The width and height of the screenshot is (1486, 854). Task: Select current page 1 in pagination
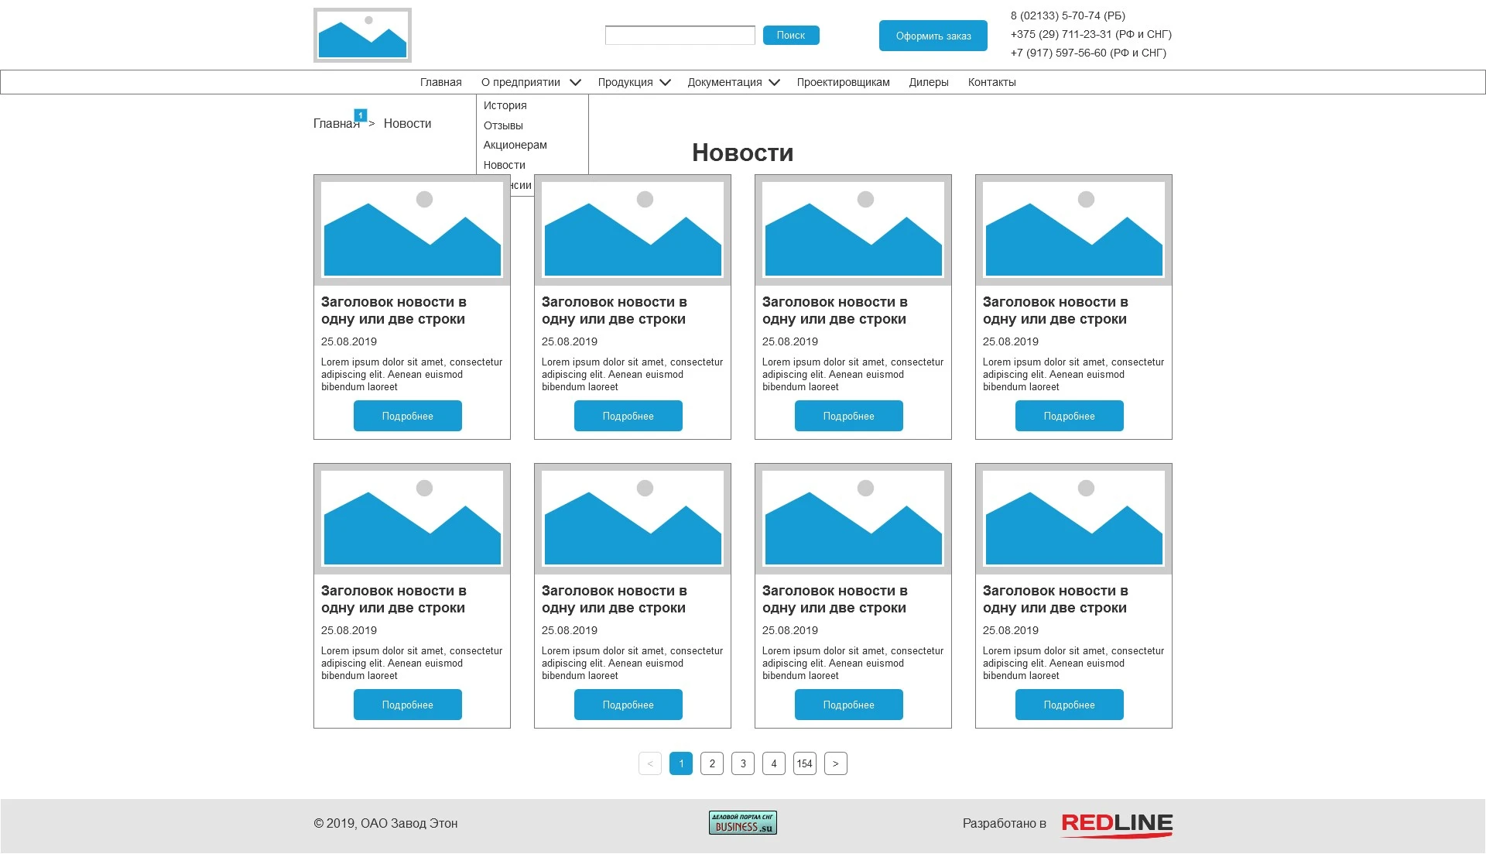[681, 763]
